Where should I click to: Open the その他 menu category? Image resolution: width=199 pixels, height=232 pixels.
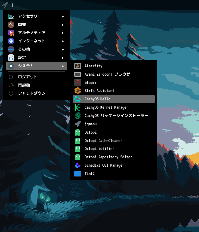(36, 49)
